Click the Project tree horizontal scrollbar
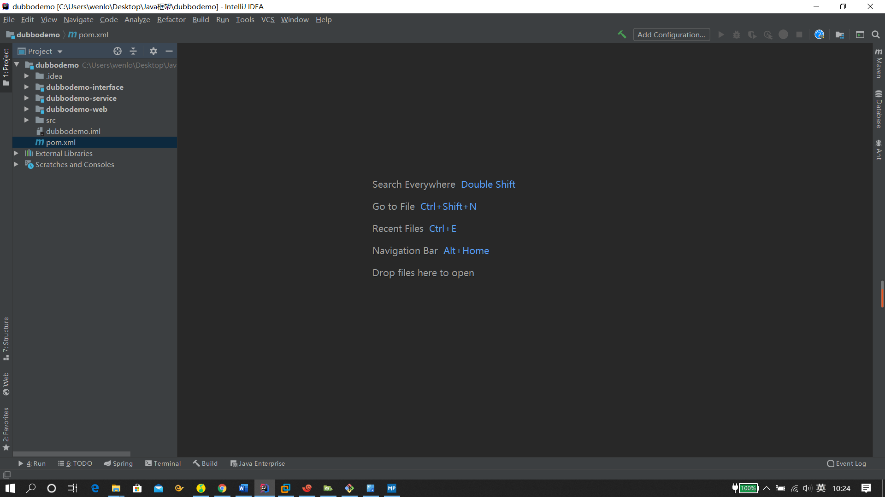The width and height of the screenshot is (885, 497). (71, 454)
